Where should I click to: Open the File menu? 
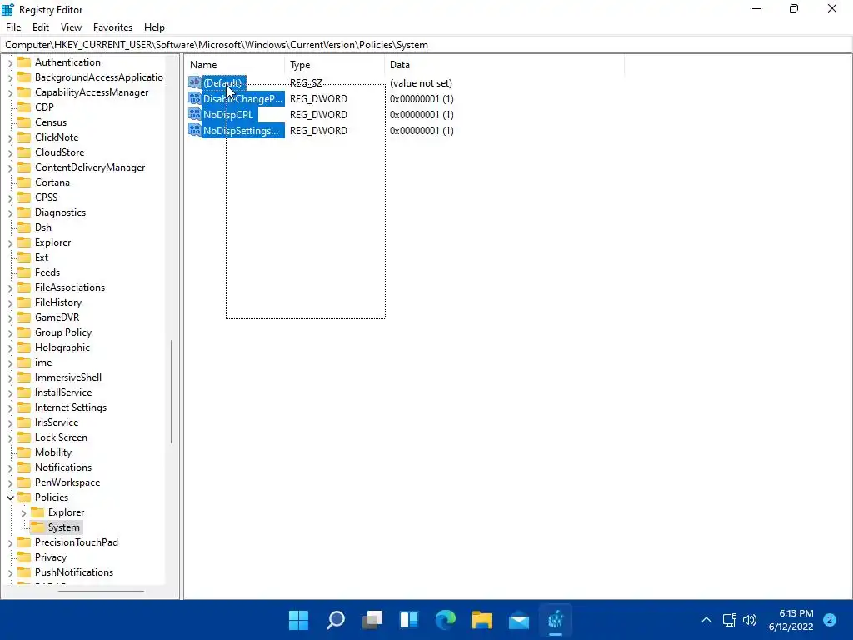(x=13, y=27)
